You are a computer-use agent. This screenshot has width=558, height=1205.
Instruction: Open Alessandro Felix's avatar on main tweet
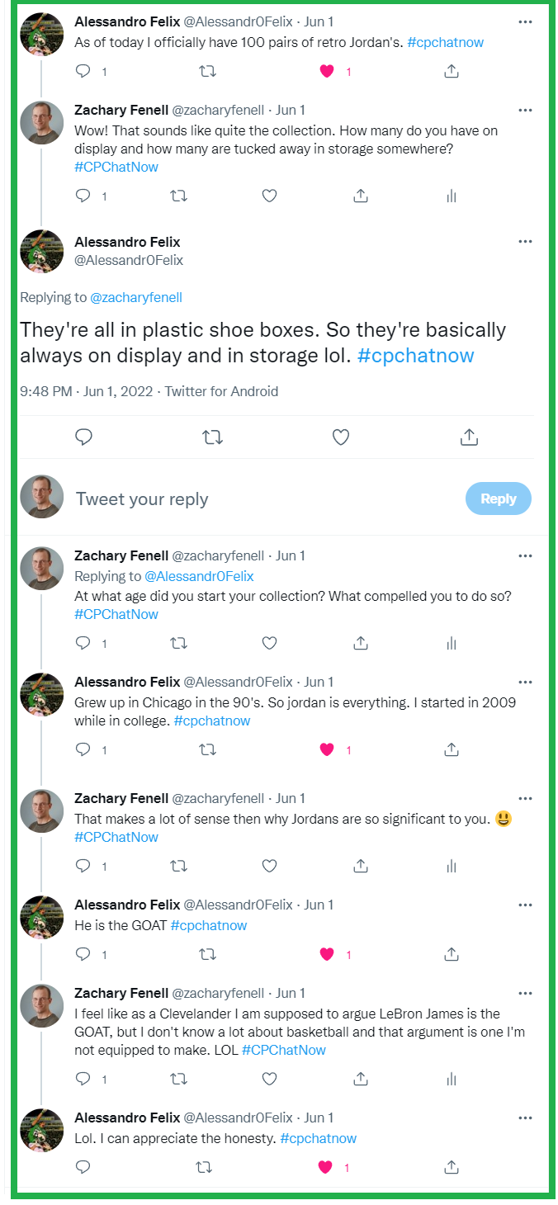[x=41, y=251]
